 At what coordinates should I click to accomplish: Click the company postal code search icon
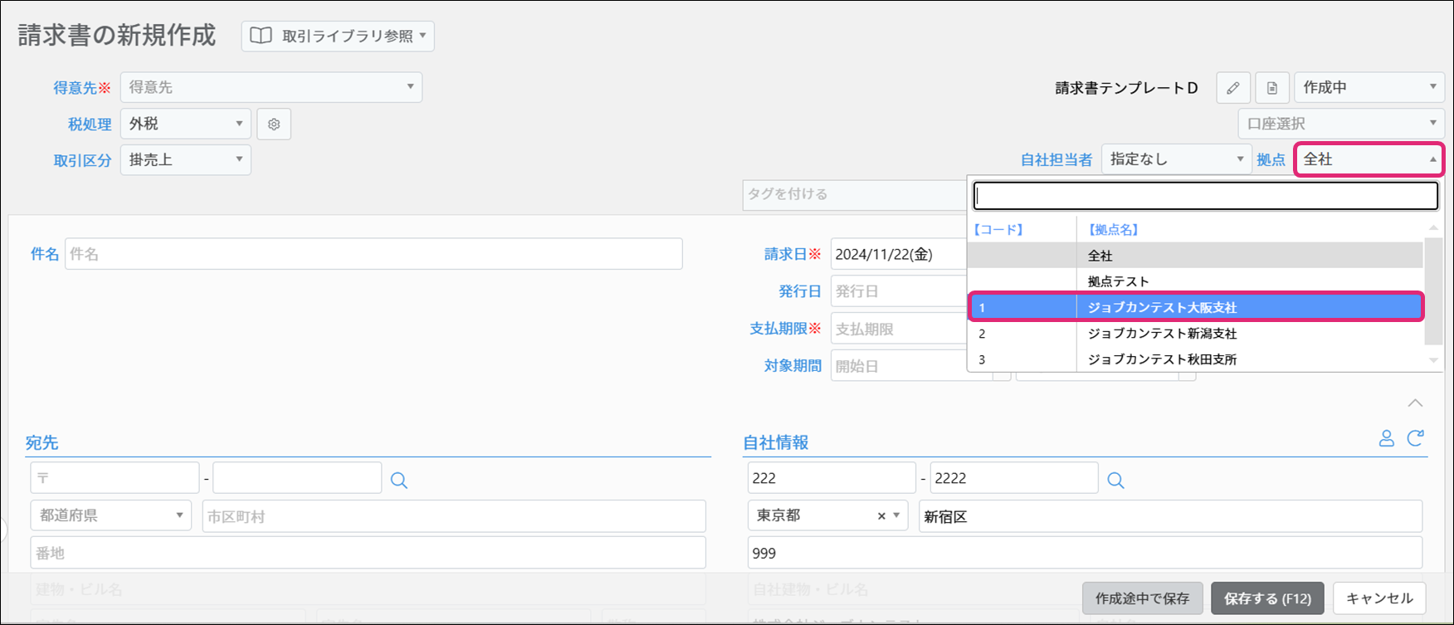pos(1115,481)
